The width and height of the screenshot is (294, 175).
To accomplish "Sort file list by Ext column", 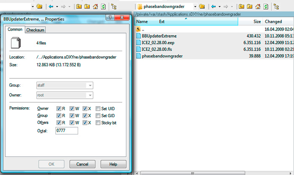I will point(162,21).
